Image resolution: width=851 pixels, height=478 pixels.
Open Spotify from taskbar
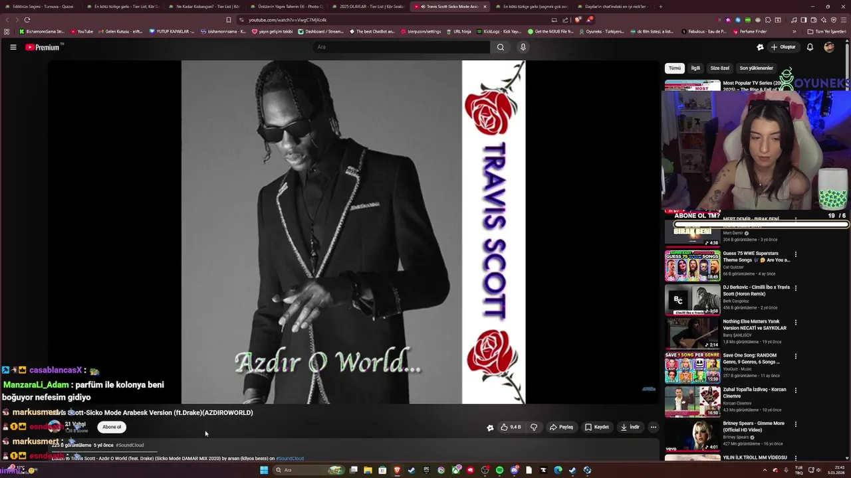(x=499, y=470)
